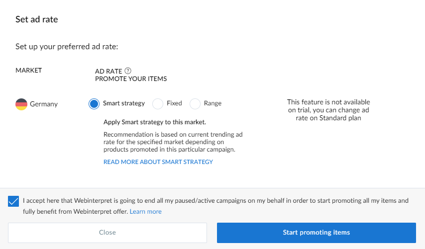The image size is (425, 249).
Task: Click the "Smart strategy" option label text
Action: coord(124,103)
